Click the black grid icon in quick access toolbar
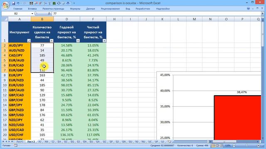 (31, 3)
